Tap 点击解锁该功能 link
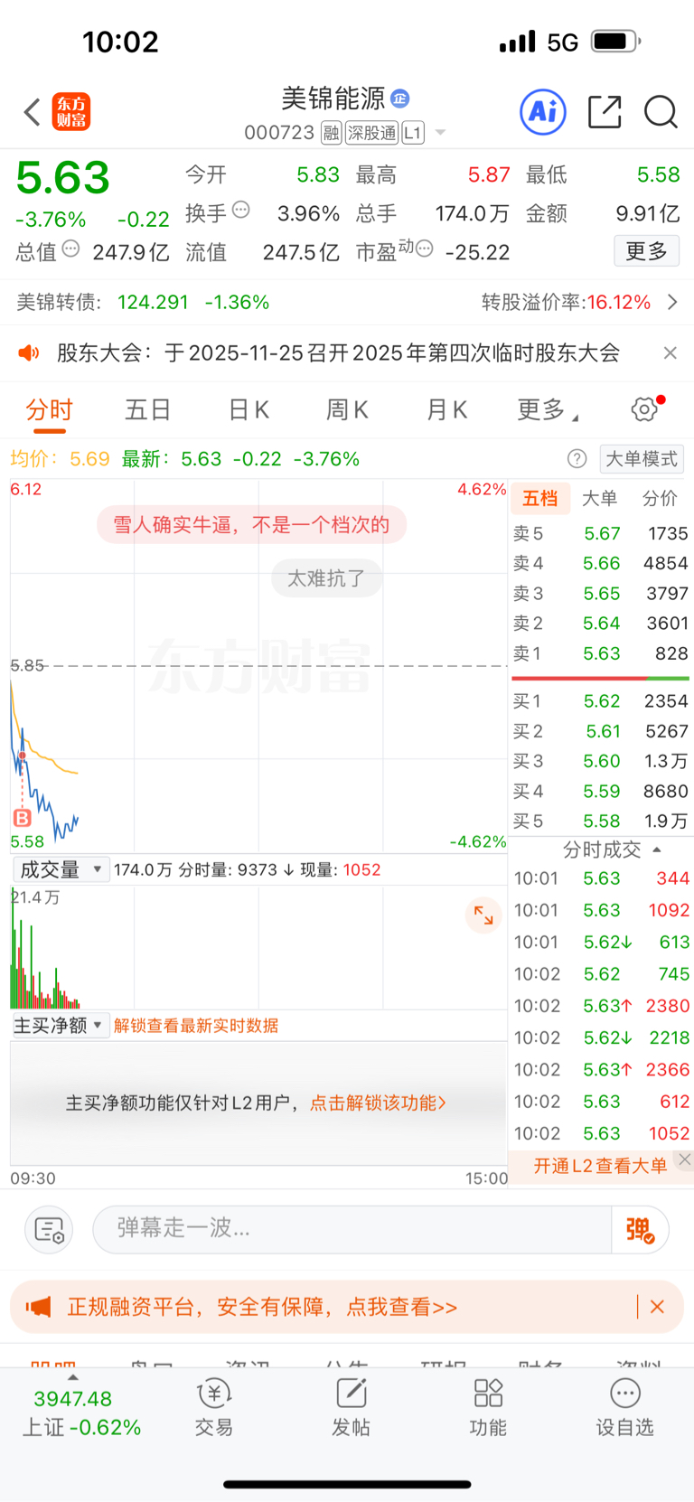This screenshot has height=1502, width=694. click(378, 1103)
